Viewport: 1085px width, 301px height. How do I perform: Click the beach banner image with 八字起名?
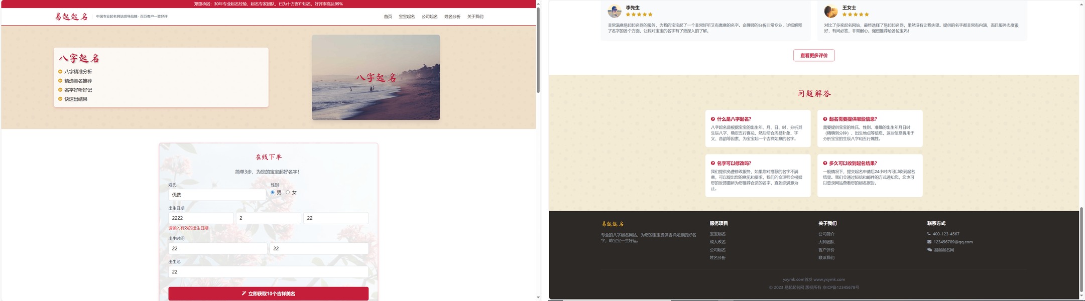click(376, 77)
